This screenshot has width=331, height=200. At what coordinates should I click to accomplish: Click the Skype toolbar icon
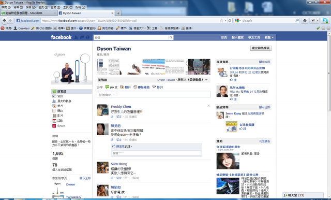[325, 21]
